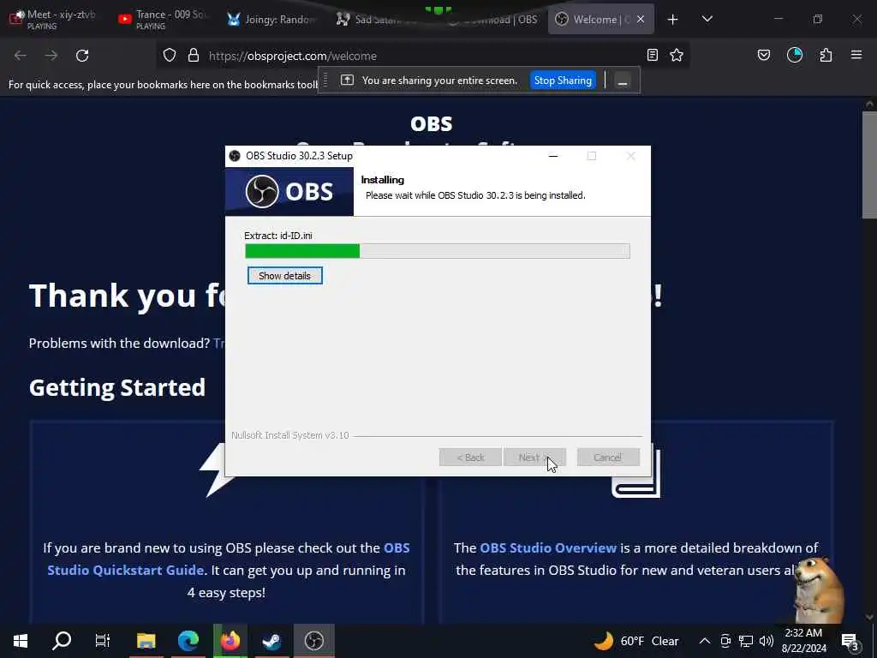Minimize the screen sharing notification bar
The image size is (877, 658).
click(x=623, y=81)
